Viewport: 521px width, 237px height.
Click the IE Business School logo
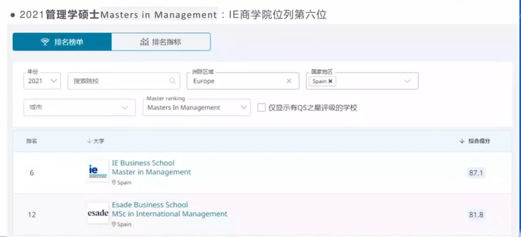point(97,171)
